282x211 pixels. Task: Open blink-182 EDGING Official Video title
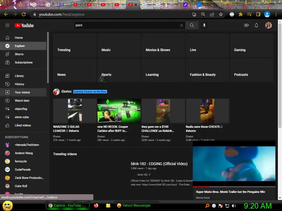pyautogui.click(x=159, y=164)
